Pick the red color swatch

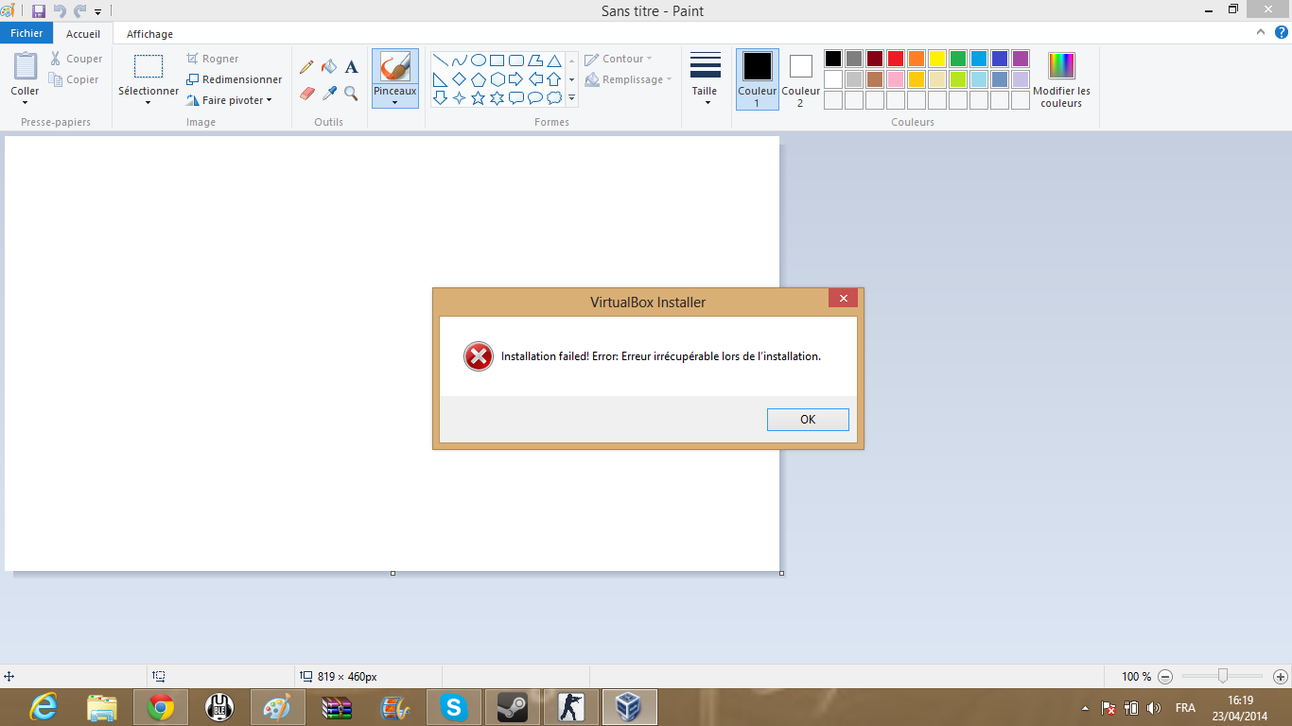(896, 59)
